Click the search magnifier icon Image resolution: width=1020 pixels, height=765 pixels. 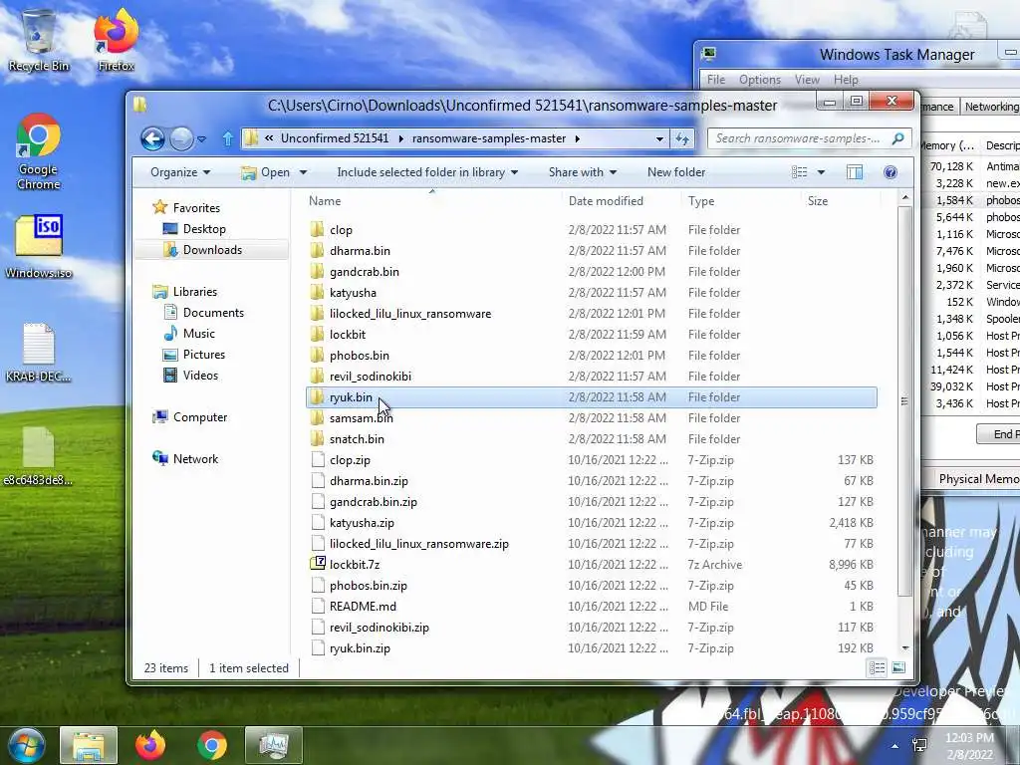click(x=897, y=138)
